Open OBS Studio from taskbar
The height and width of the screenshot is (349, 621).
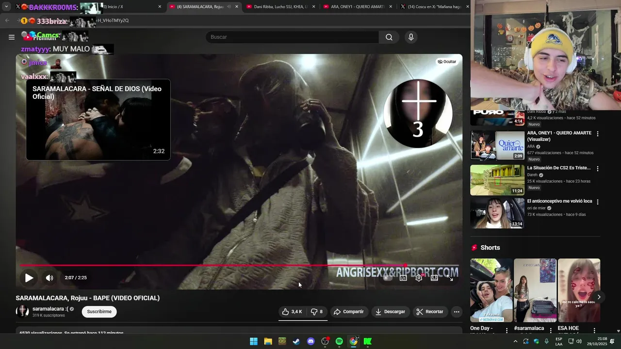click(x=325, y=341)
